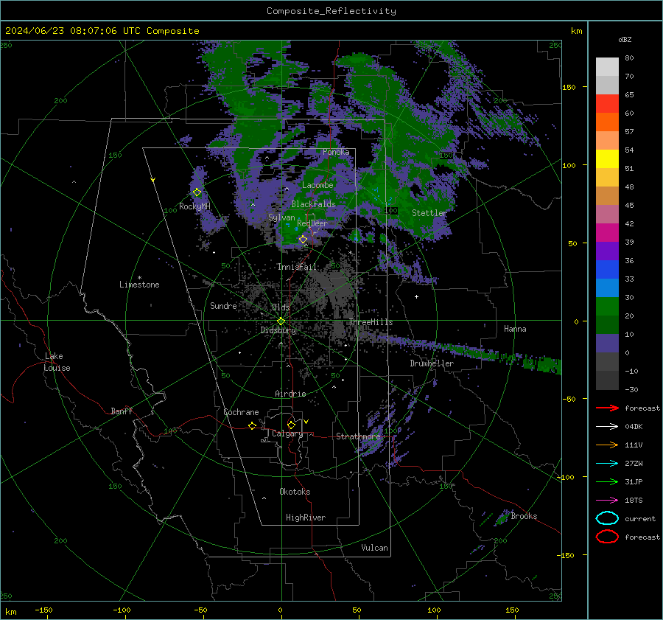Click the RockyMH label

click(x=194, y=206)
